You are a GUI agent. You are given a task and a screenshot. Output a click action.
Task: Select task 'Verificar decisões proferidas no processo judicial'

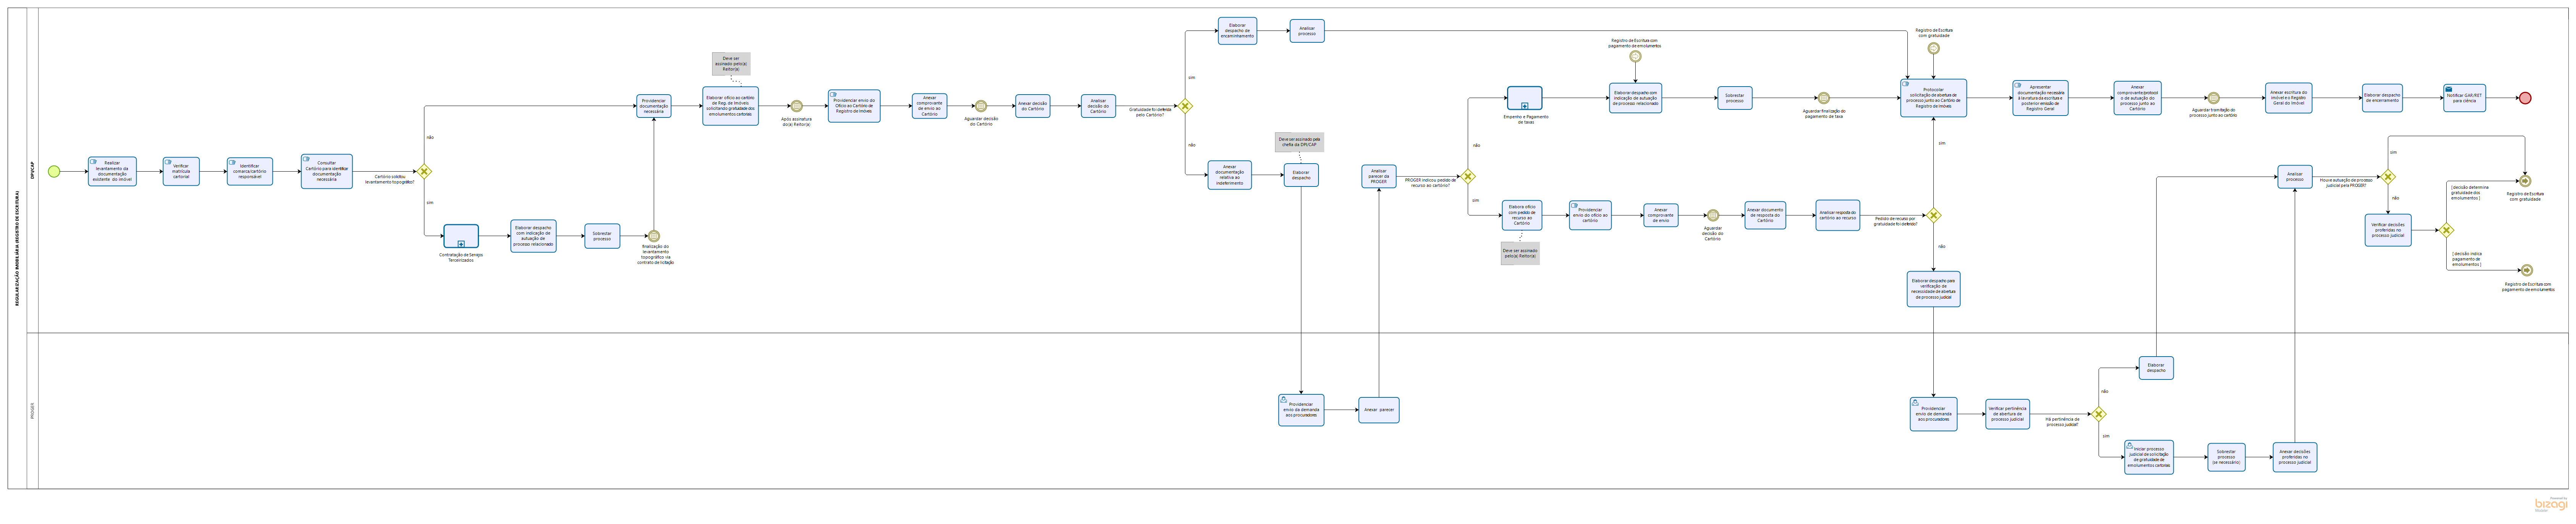[2388, 230]
